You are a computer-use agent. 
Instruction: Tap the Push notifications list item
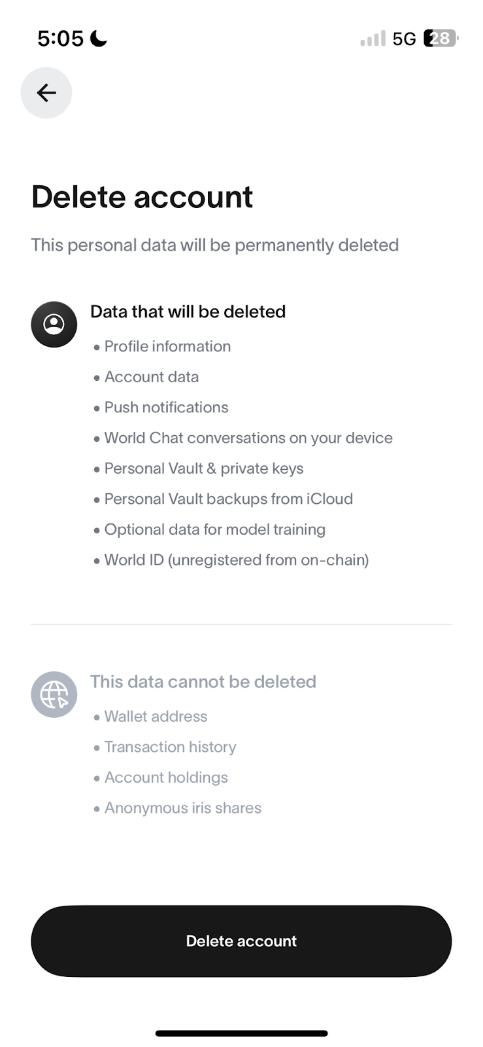(166, 407)
